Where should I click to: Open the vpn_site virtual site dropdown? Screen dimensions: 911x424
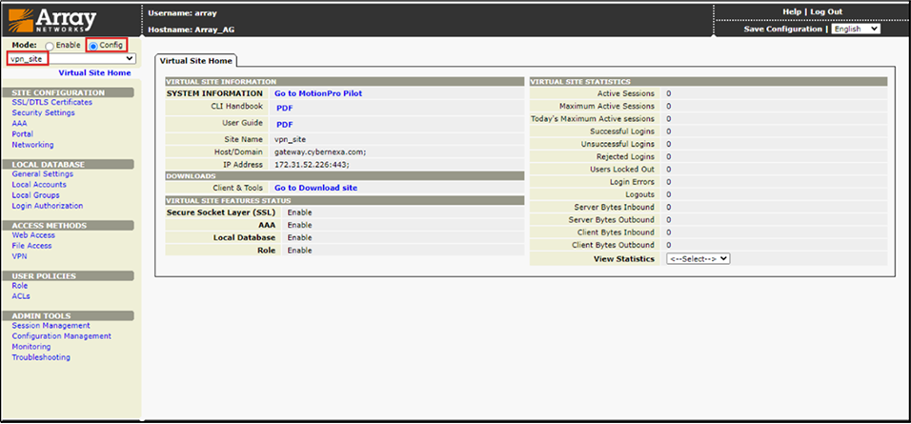tap(71, 59)
